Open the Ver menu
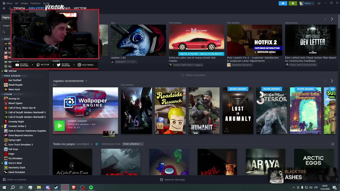This screenshot has height=191, width=340. (16, 3)
